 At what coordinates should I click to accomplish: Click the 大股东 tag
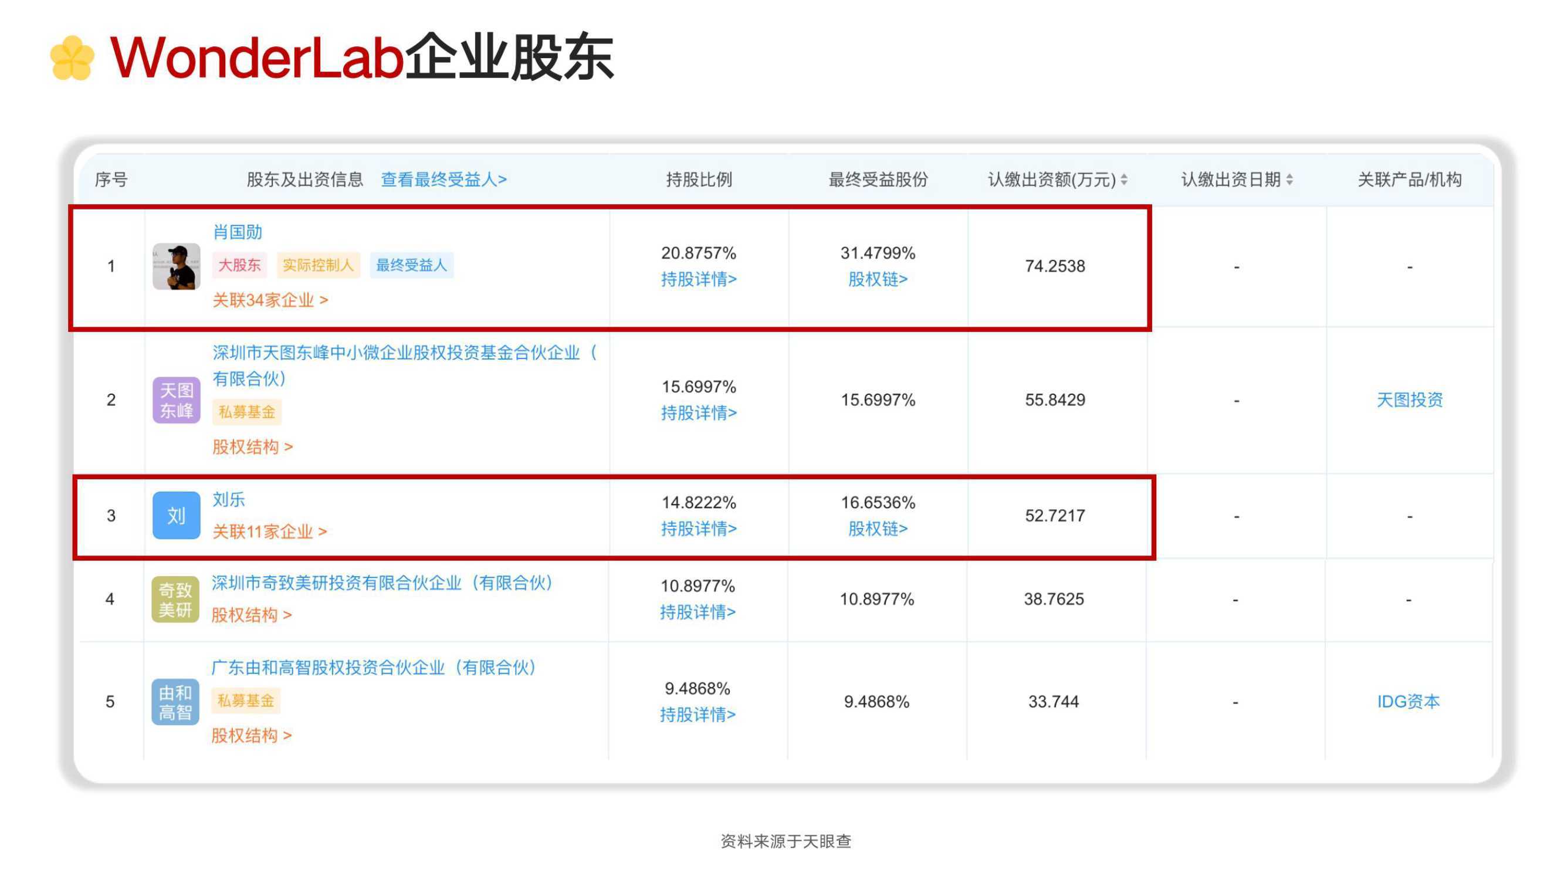[239, 265]
